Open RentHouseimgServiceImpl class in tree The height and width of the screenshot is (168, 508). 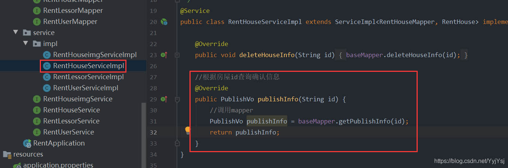click(x=95, y=55)
